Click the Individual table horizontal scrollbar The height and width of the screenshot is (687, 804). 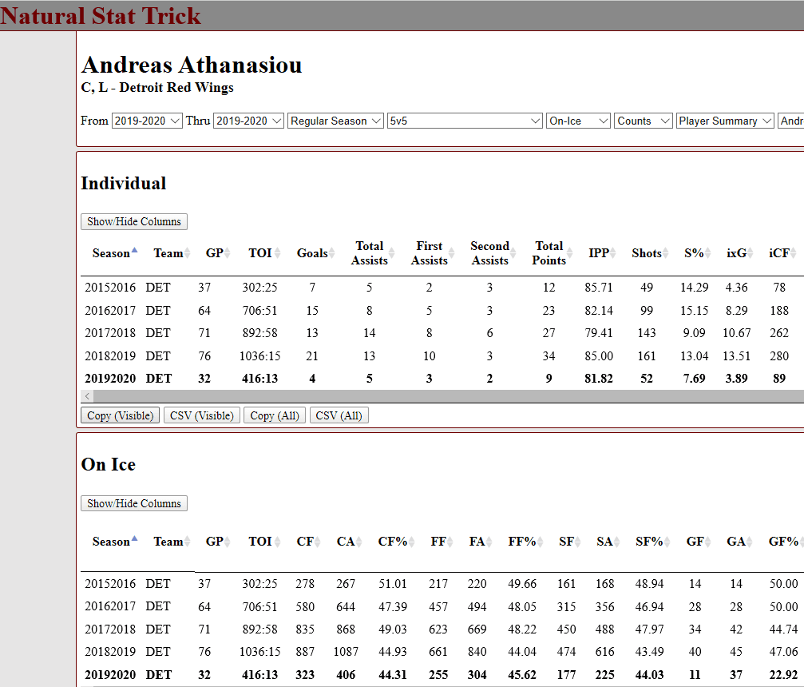(x=439, y=396)
